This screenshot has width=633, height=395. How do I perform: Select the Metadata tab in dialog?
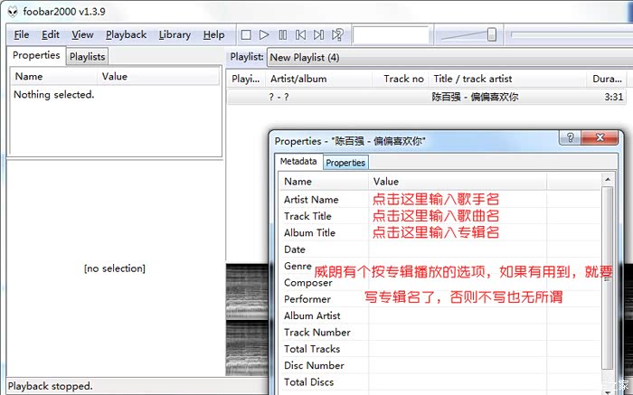tap(298, 162)
